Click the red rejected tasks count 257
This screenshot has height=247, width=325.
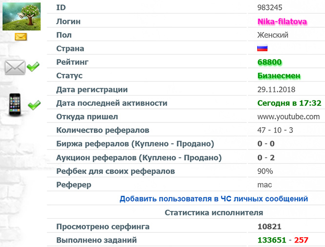coord(301,240)
